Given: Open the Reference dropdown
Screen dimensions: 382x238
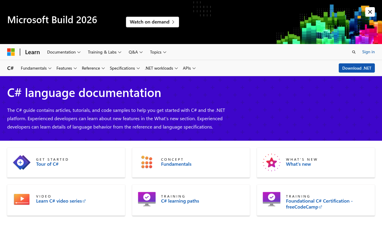Looking at the screenshot, I should 93,68.
